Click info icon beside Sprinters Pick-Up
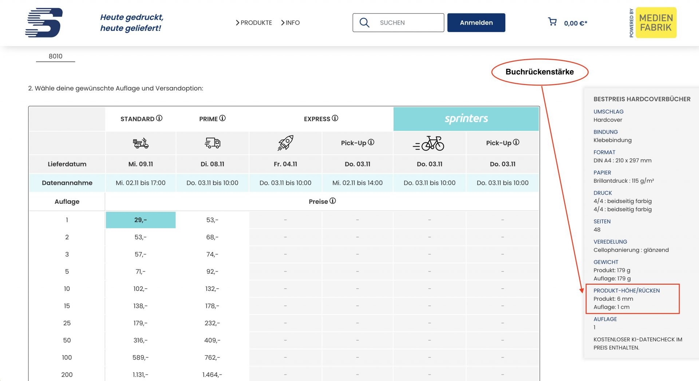Image resolution: width=699 pixels, height=381 pixels. point(516,142)
